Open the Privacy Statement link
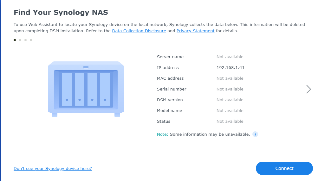This screenshot has height=181, width=325. [195, 31]
